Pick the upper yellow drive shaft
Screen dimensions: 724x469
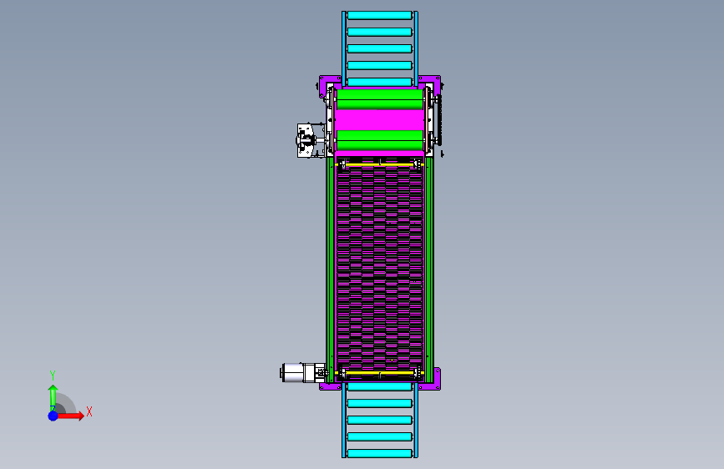[380, 164]
